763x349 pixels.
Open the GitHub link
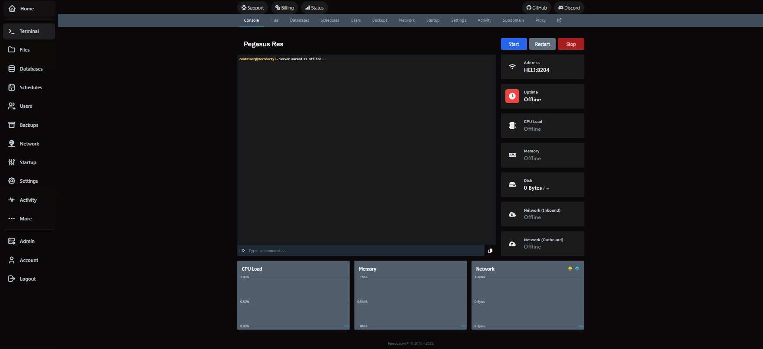click(537, 8)
